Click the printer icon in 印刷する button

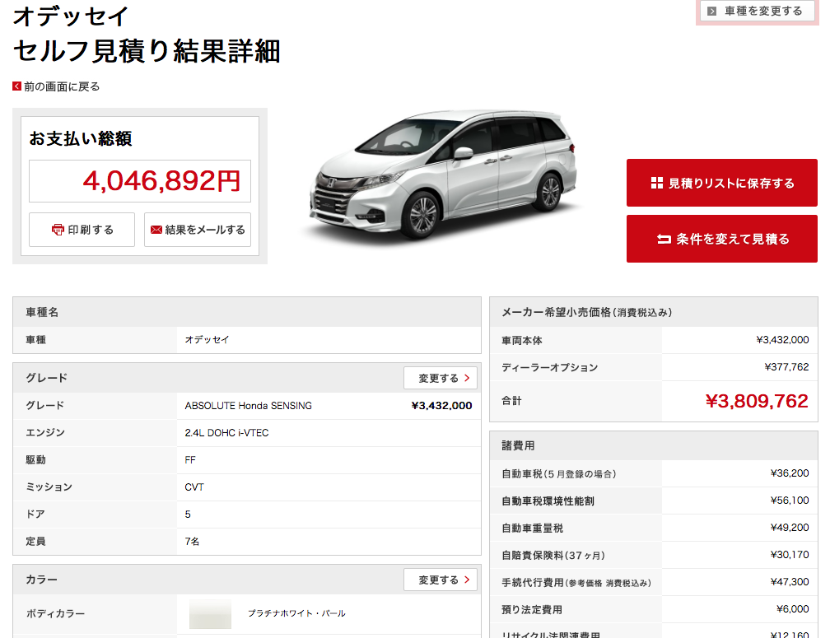tap(58, 230)
